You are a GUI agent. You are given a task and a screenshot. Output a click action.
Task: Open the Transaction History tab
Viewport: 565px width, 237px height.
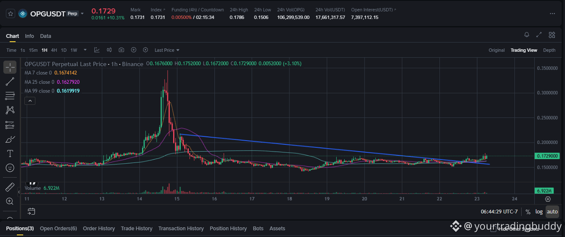181,229
